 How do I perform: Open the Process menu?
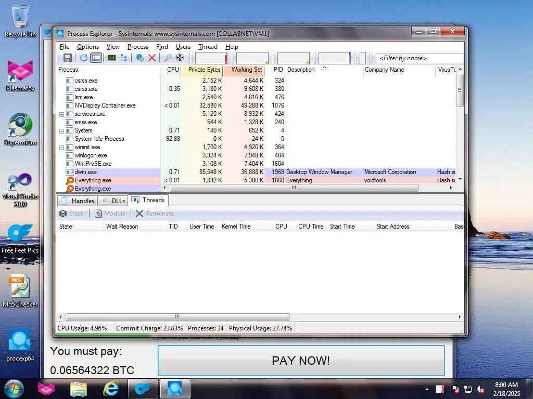[137, 47]
